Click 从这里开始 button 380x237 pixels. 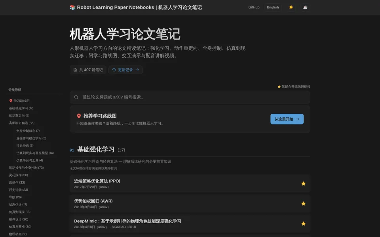tap(287, 119)
